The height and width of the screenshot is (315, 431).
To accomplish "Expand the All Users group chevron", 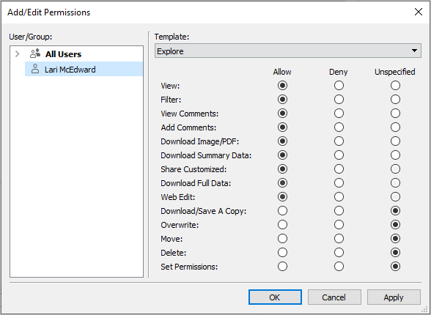I will tap(18, 53).
